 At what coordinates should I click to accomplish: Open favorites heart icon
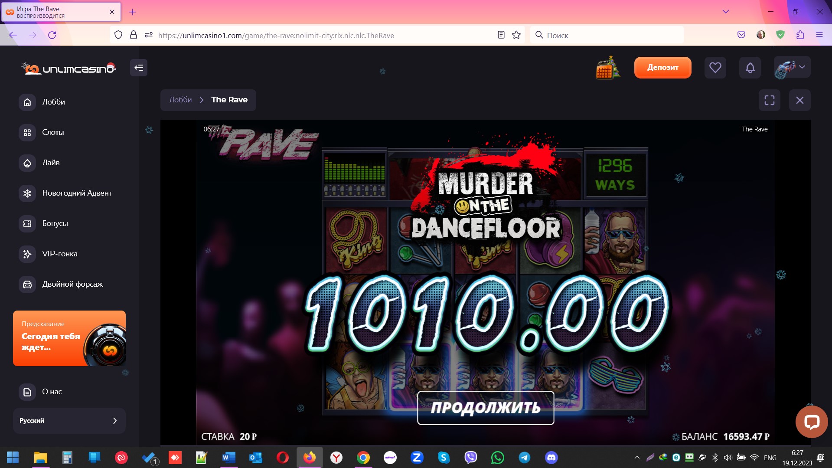click(715, 67)
